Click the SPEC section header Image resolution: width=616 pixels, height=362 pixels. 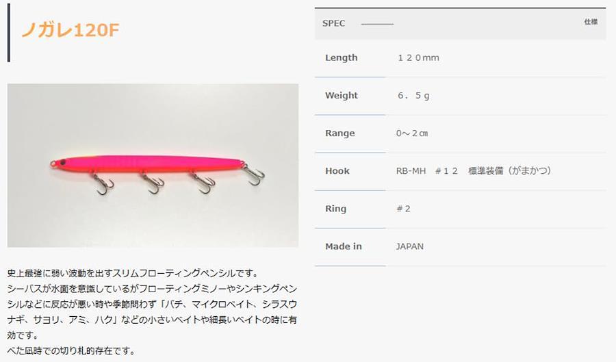point(333,23)
